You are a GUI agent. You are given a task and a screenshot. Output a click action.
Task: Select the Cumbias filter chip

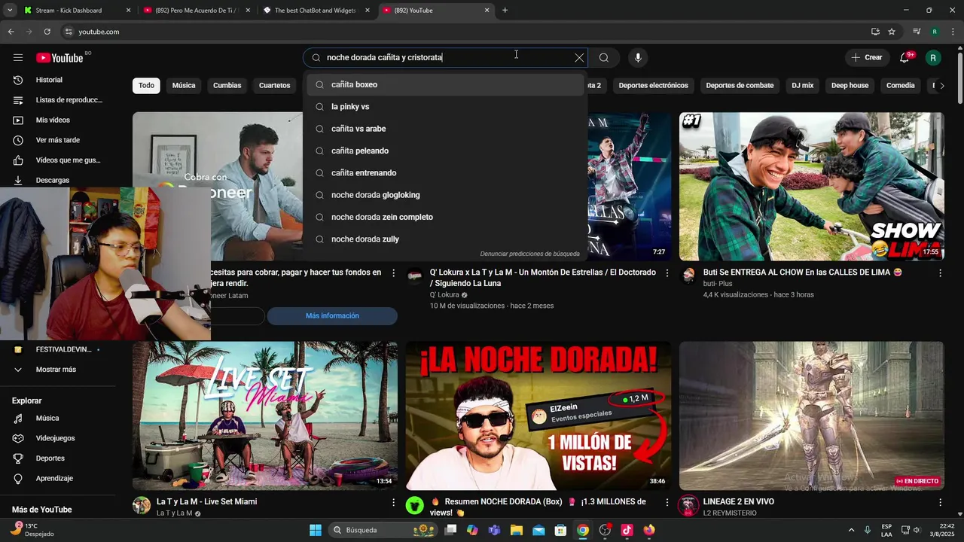227,86
